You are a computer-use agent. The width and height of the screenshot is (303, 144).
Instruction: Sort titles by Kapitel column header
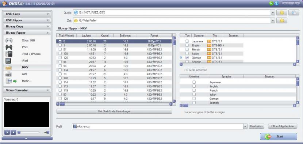coord(105,35)
